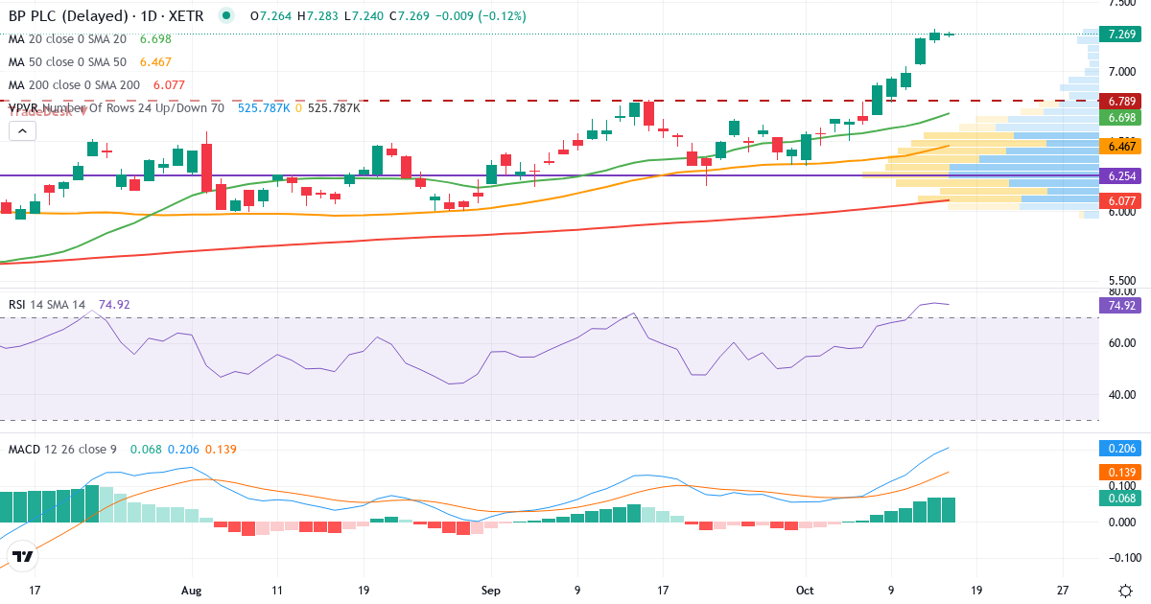Click the latest candlestick at 7.269
Screen dimensions: 1151x604
950,35
